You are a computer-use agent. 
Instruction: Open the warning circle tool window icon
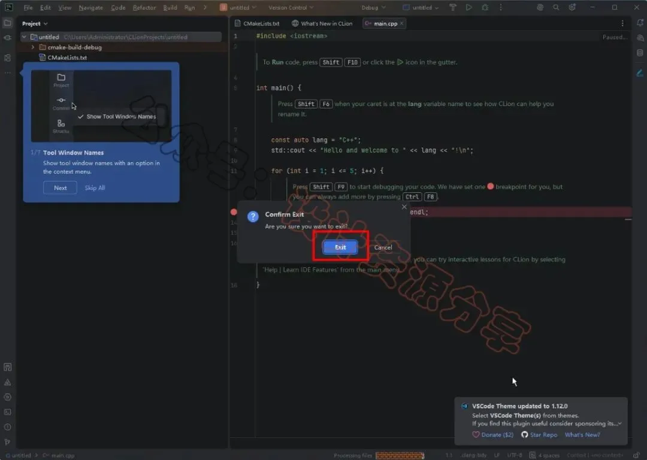[x=7, y=427]
